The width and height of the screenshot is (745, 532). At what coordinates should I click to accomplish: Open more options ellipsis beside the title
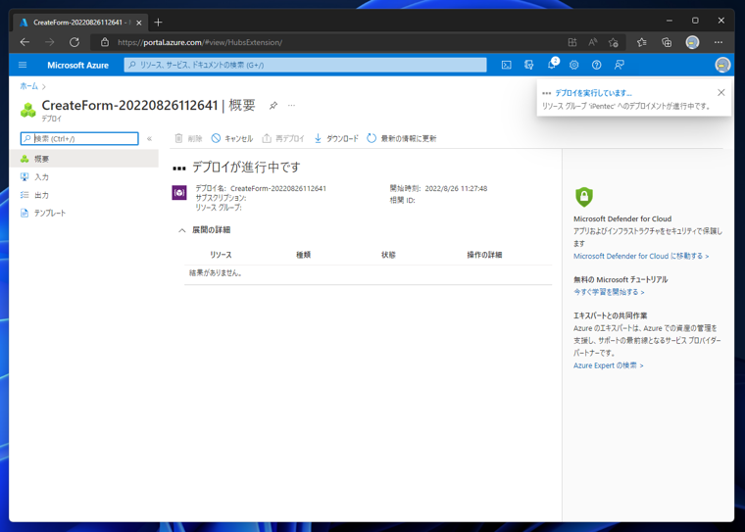[x=291, y=105]
